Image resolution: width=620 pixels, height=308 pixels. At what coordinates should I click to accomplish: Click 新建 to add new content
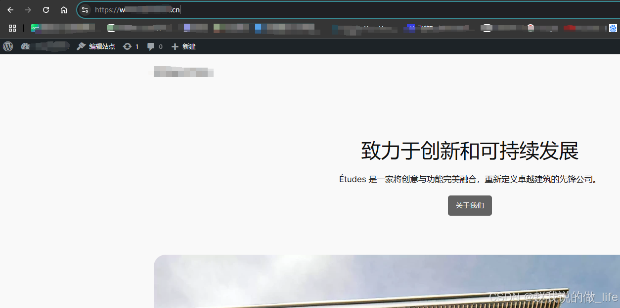[183, 46]
